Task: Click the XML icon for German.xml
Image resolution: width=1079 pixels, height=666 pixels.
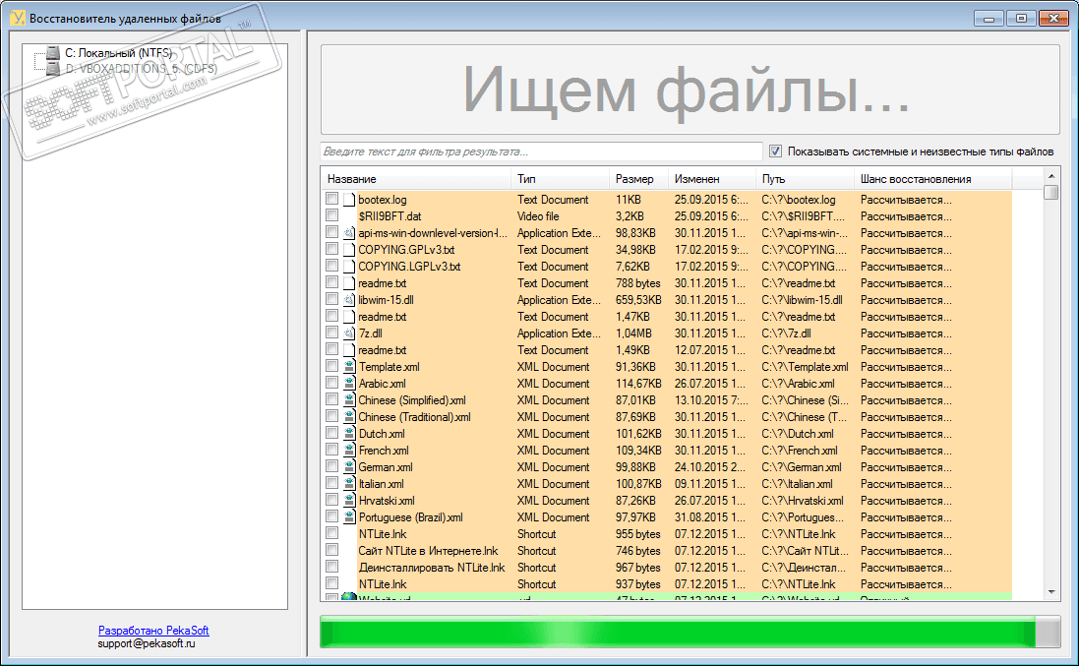Action: click(x=349, y=467)
